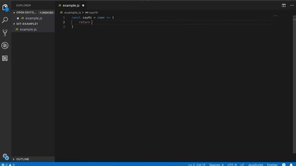The height and width of the screenshot is (166, 296).
Task: Open the Extensions view
Action: [5, 58]
